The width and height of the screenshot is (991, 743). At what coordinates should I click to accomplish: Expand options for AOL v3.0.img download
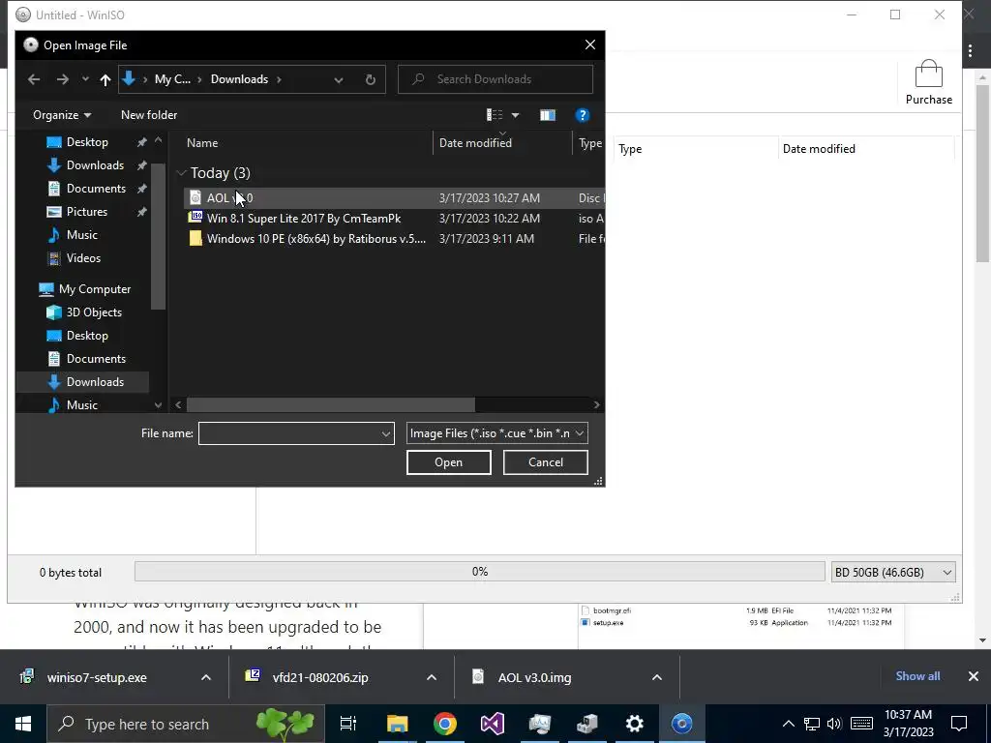point(657,677)
